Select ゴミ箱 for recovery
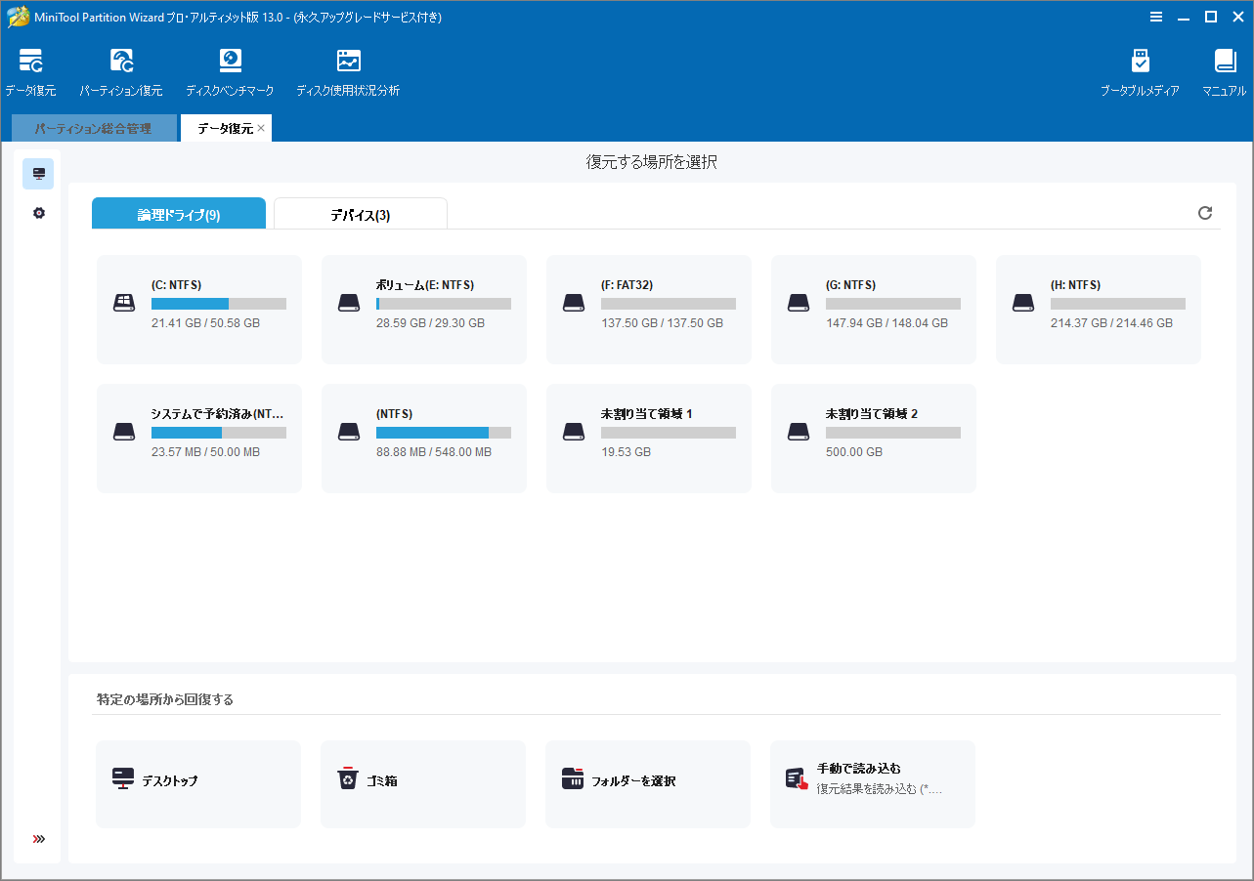 pyautogui.click(x=423, y=783)
